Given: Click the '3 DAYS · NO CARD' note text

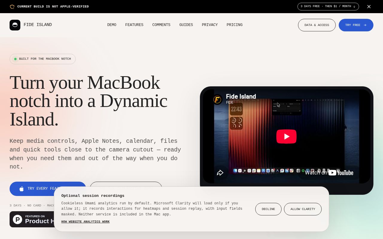Looking at the screenshot, I should tap(32, 206).
